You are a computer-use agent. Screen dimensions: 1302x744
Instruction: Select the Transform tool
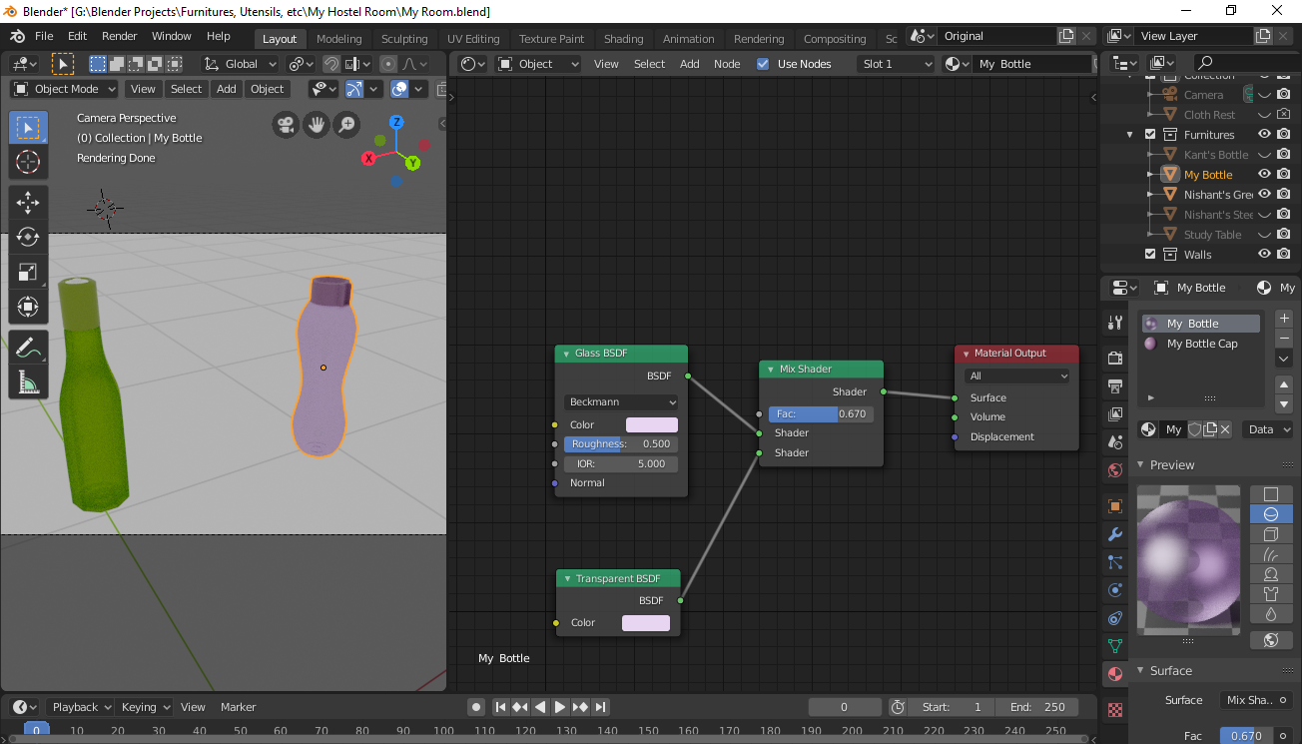(28, 308)
